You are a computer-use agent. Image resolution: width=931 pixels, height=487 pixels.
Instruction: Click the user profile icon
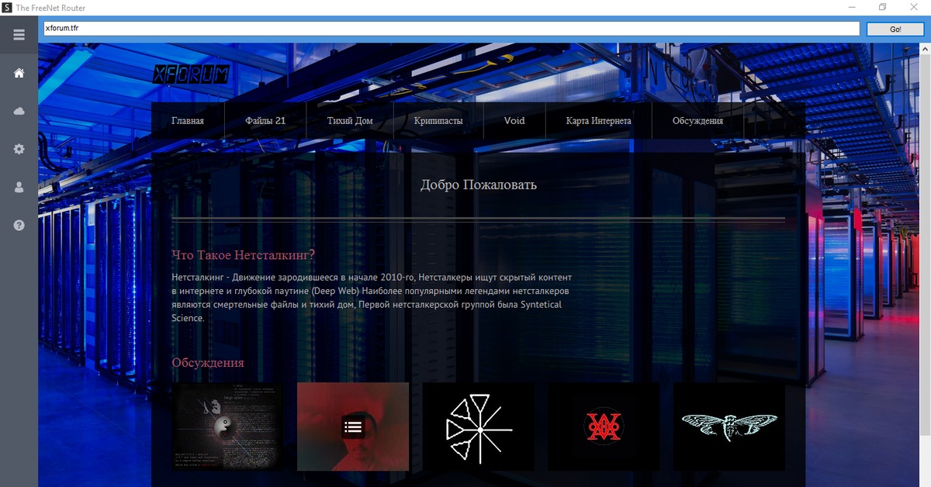[x=19, y=187]
